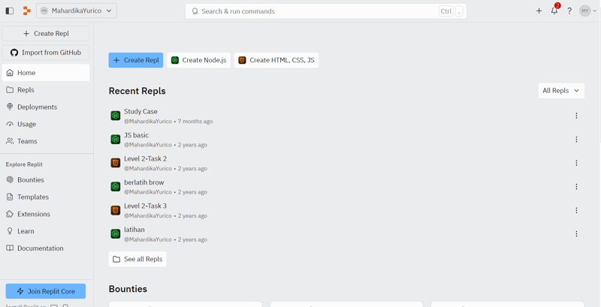Click the blue Create Repl button
Screen dimensions: 601x307
click(x=136, y=60)
